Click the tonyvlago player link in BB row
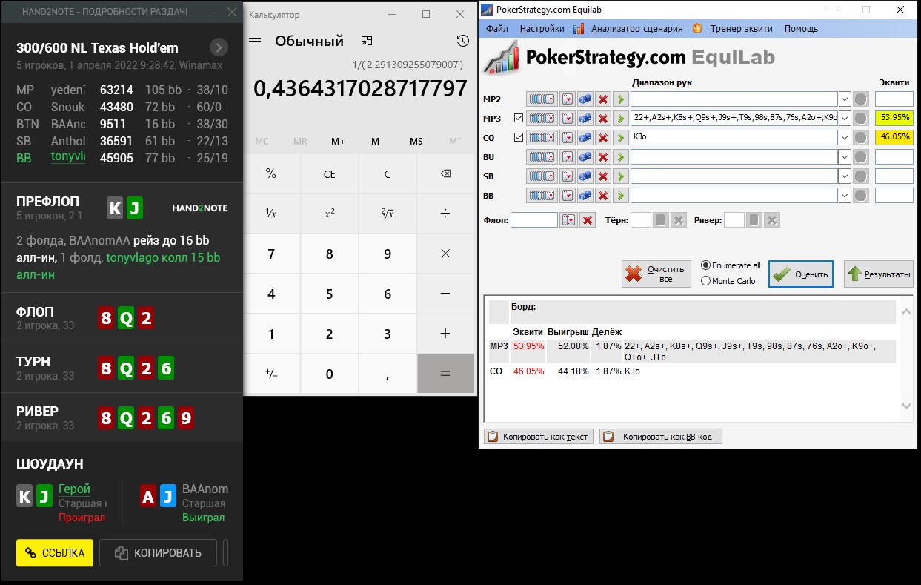Image resolution: width=921 pixels, height=585 pixels. point(68,156)
